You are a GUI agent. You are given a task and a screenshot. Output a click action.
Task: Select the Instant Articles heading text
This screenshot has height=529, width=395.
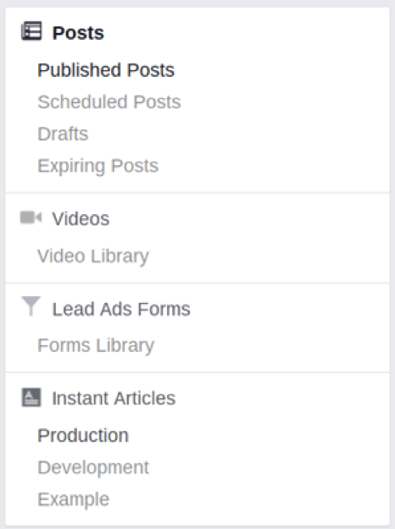point(114,398)
